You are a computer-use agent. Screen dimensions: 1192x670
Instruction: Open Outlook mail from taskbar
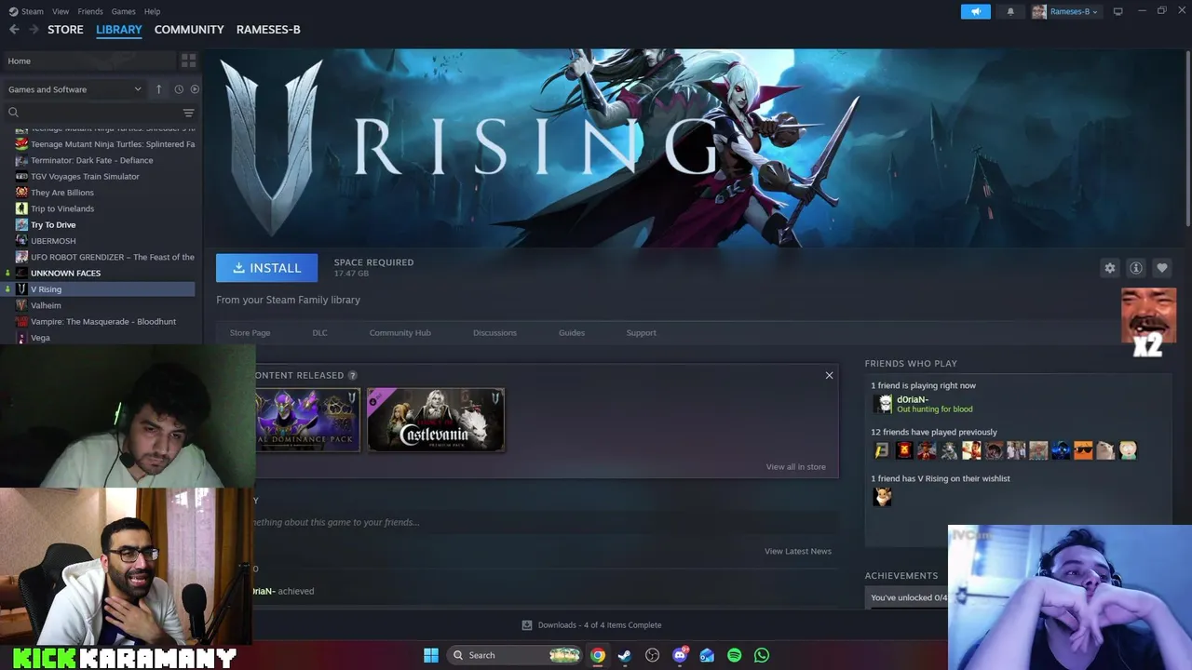(707, 655)
